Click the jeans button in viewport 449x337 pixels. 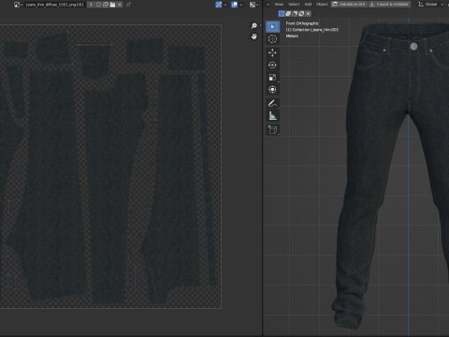tap(413, 47)
